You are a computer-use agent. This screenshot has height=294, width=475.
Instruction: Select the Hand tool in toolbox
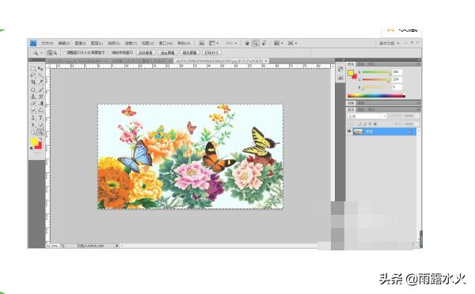pyautogui.click(x=32, y=132)
